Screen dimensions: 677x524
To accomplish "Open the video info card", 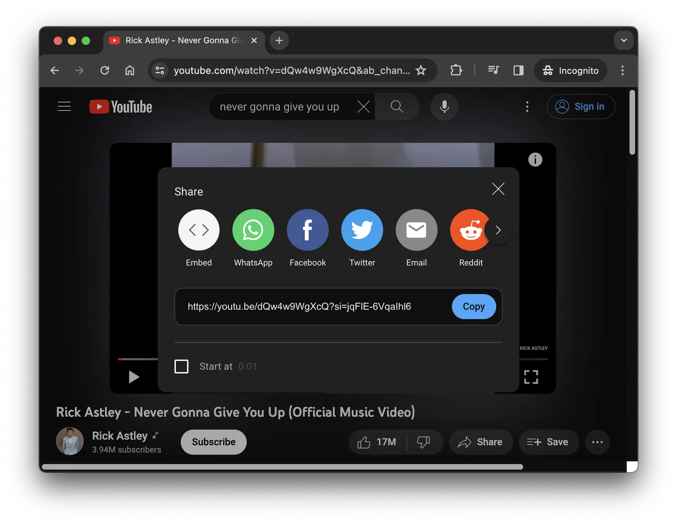I will pos(535,159).
